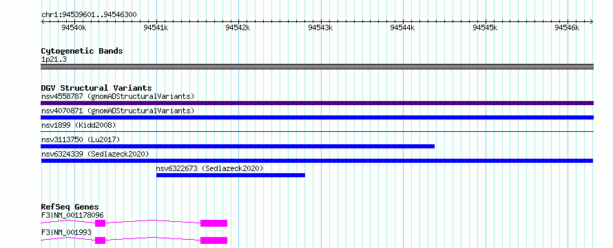
Task: Click the small magenta exon of F3|NM_001178096
Action: click(101, 223)
